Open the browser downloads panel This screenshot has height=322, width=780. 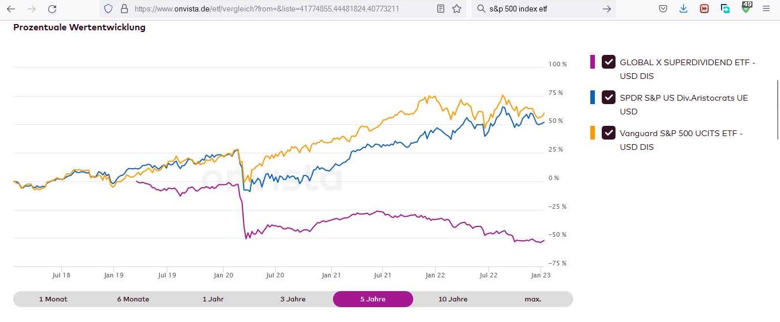(x=683, y=9)
